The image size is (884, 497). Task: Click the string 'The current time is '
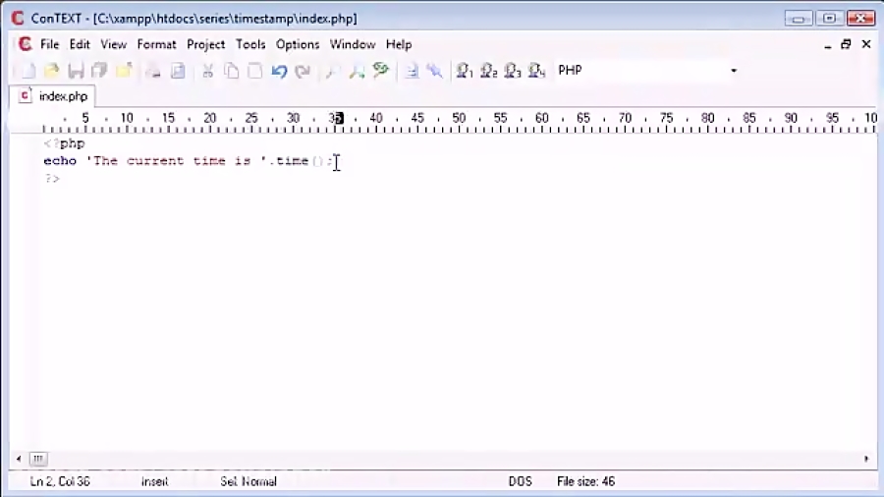(x=176, y=161)
